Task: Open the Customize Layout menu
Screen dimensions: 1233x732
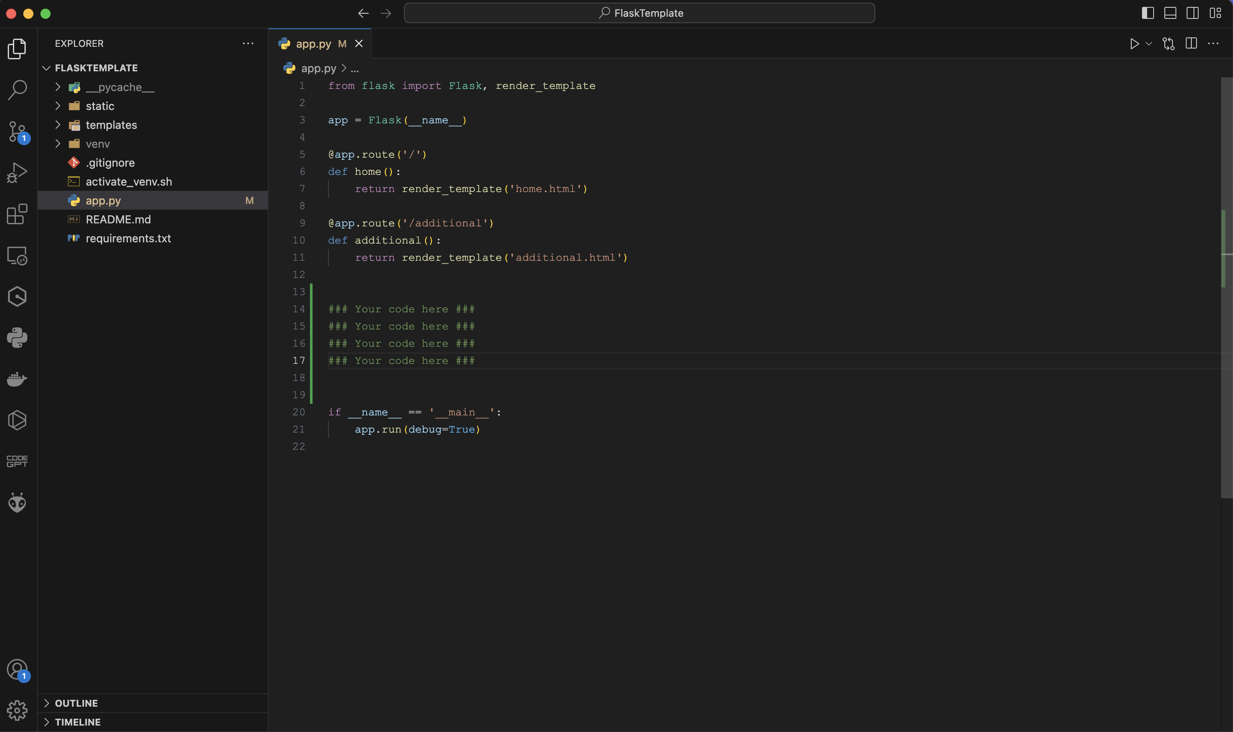Action: click(1215, 13)
